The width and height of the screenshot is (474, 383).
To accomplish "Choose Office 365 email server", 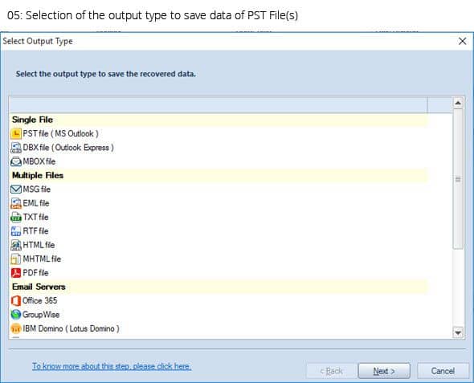I will coord(39,300).
